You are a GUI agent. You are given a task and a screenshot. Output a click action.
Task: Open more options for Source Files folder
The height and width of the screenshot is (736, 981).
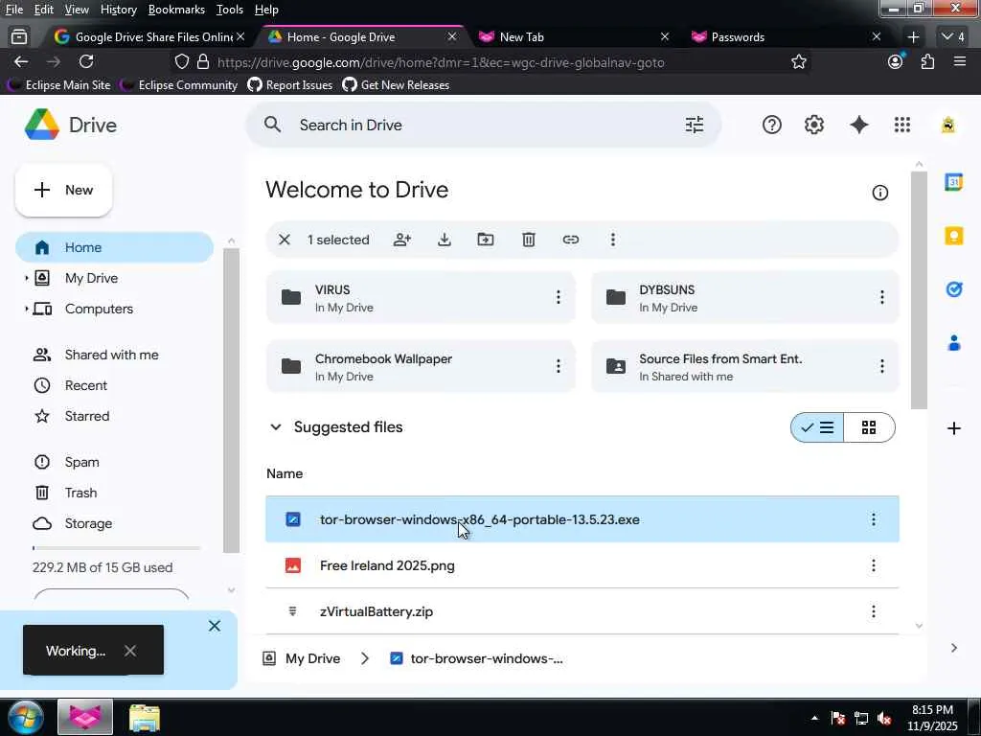pos(882,366)
